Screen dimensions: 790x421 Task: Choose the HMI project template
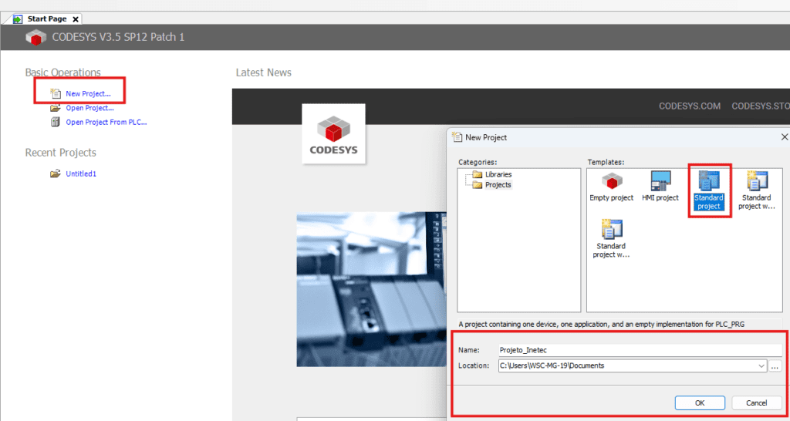tap(660, 187)
